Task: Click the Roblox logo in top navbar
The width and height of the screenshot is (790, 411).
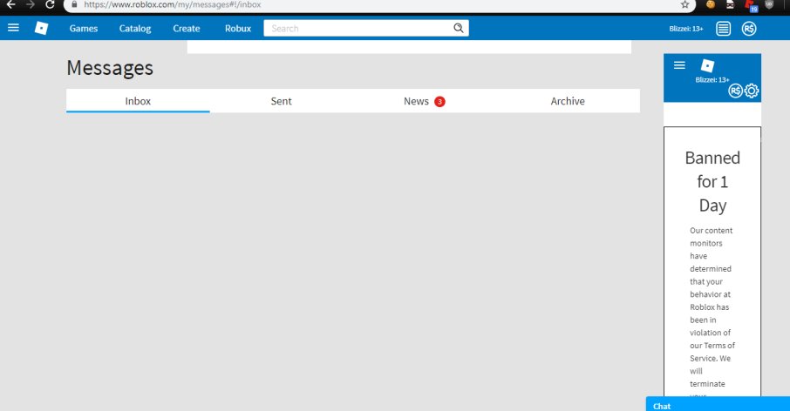Action: coord(41,28)
